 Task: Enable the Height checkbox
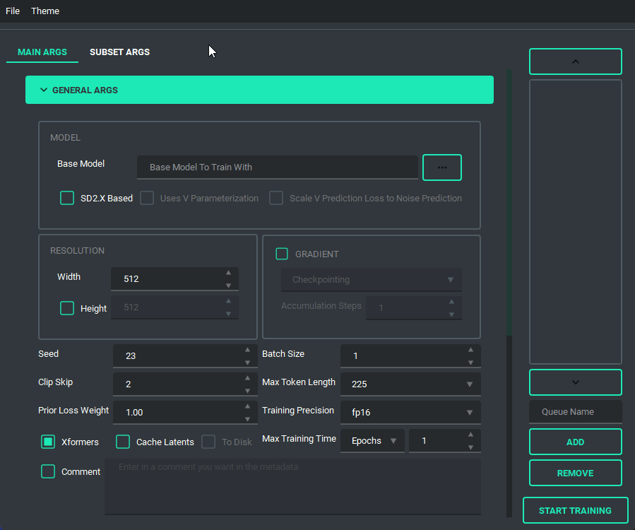click(67, 308)
